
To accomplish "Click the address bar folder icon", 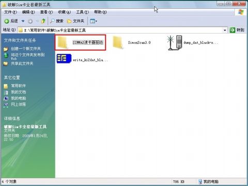I will click(21, 30).
